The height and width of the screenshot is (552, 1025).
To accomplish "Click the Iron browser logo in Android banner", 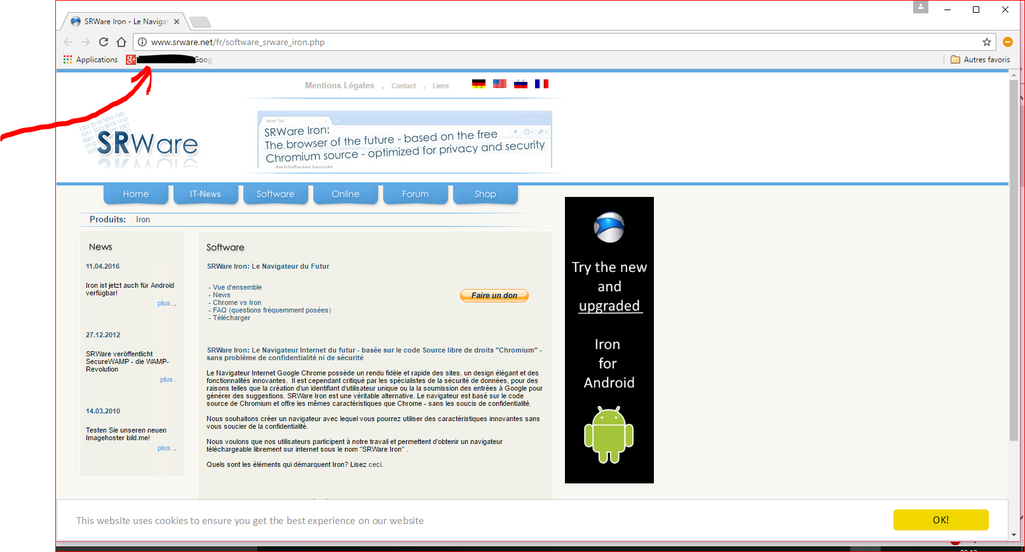I will tap(609, 227).
